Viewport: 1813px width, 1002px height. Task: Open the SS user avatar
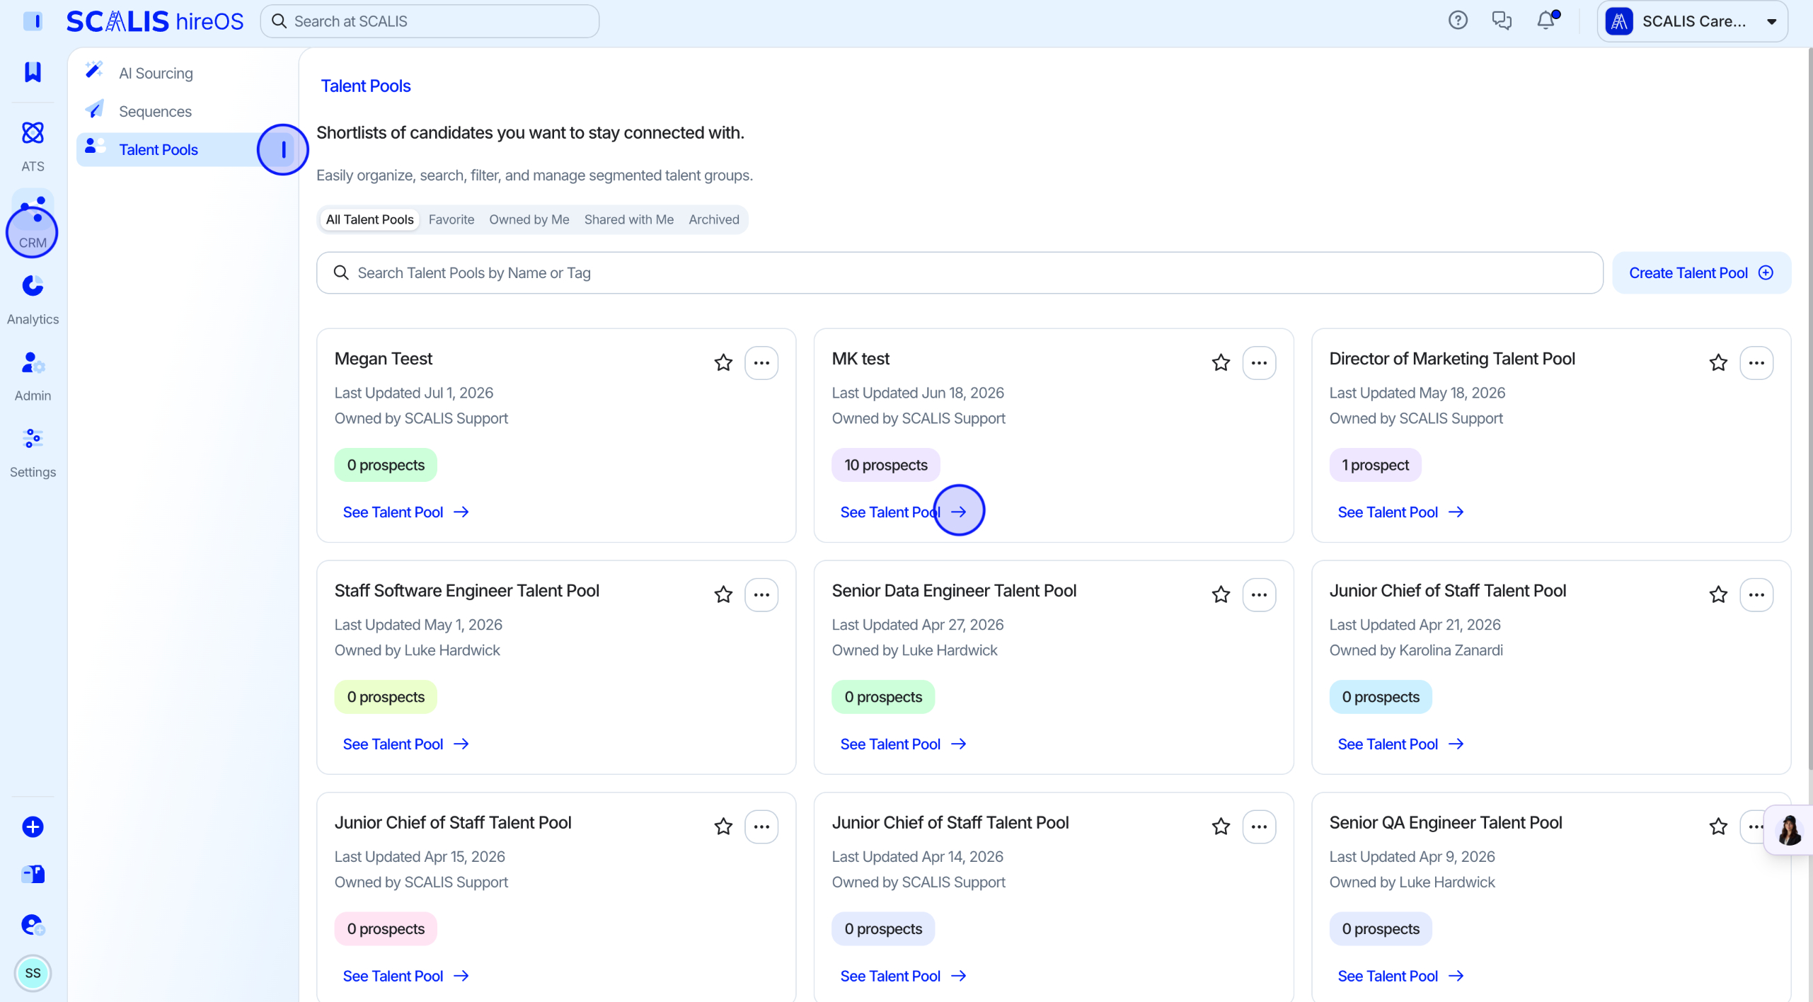pos(33,973)
